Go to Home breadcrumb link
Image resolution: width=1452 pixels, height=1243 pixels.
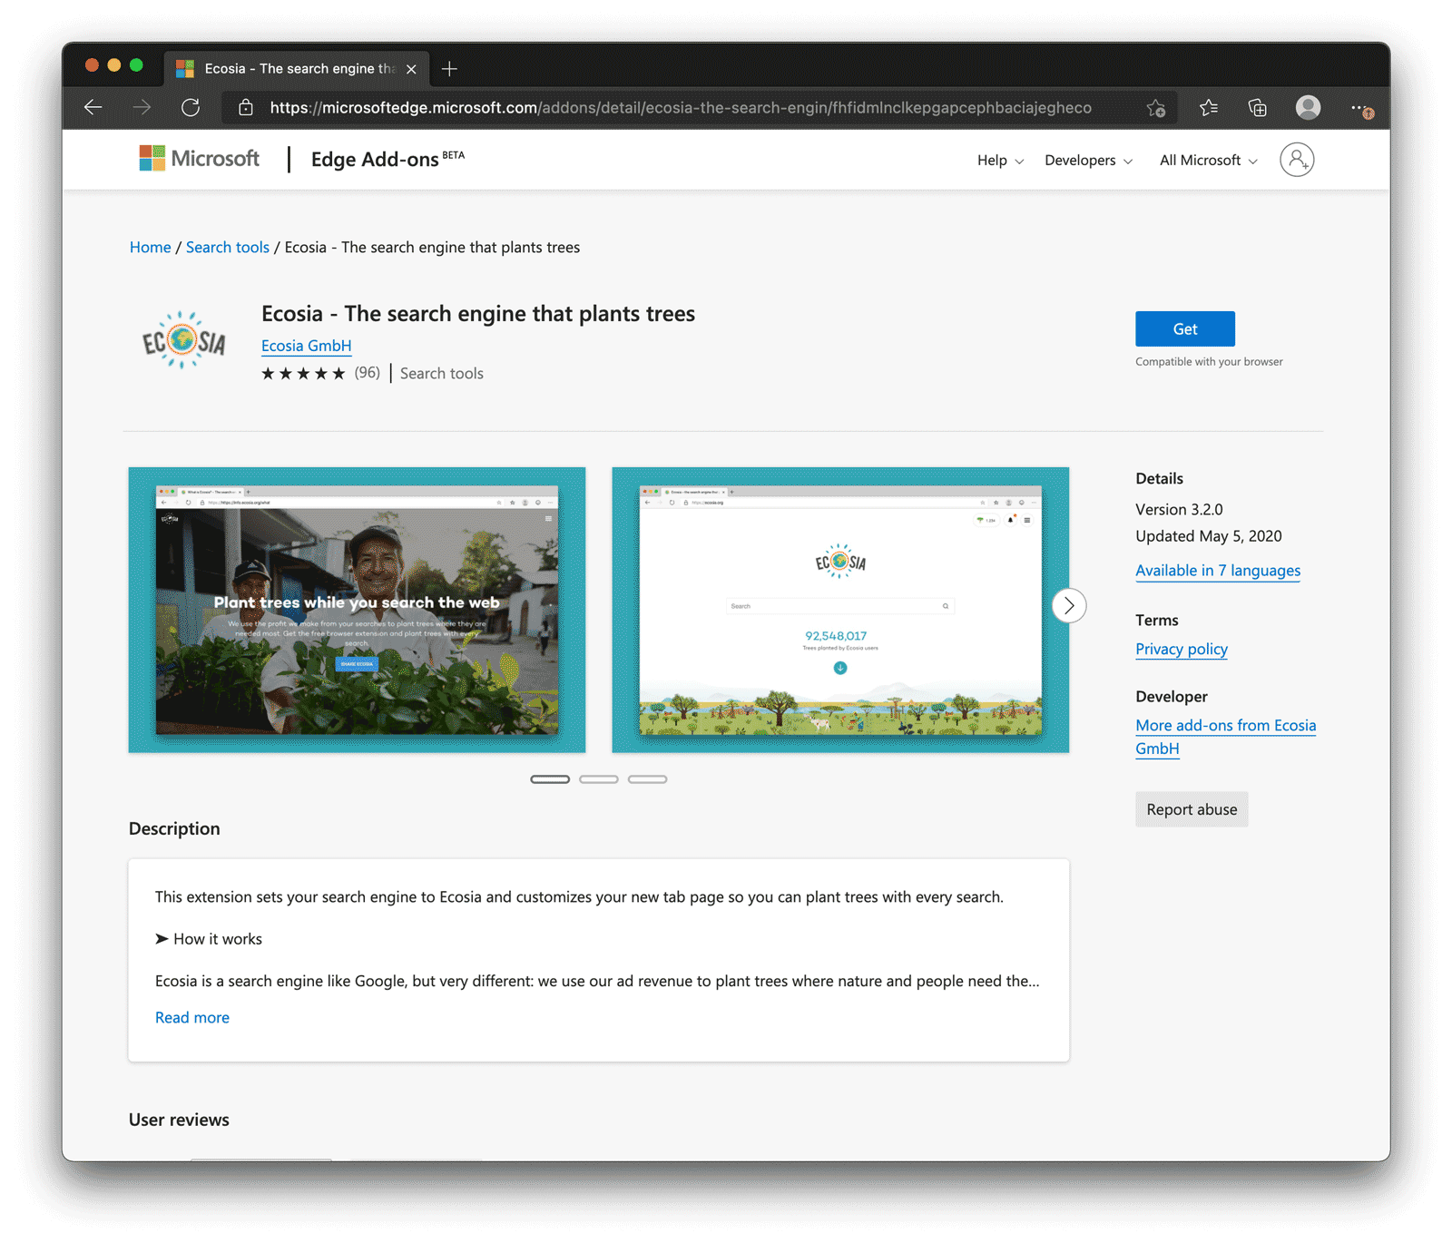150,247
